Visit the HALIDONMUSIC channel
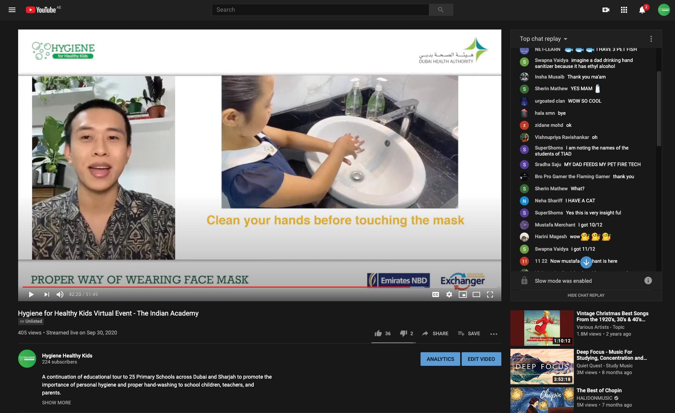Screen dimensions: 675x413 pos(594,398)
